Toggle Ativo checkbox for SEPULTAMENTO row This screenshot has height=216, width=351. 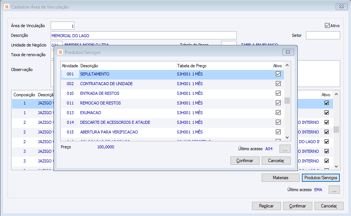[278, 74]
